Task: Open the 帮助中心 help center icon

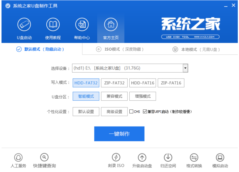Action: 82,25
